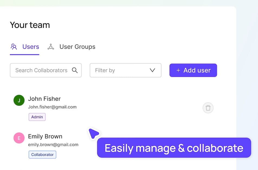Click the Users tab person icon
The image size is (258, 170).
(14, 47)
